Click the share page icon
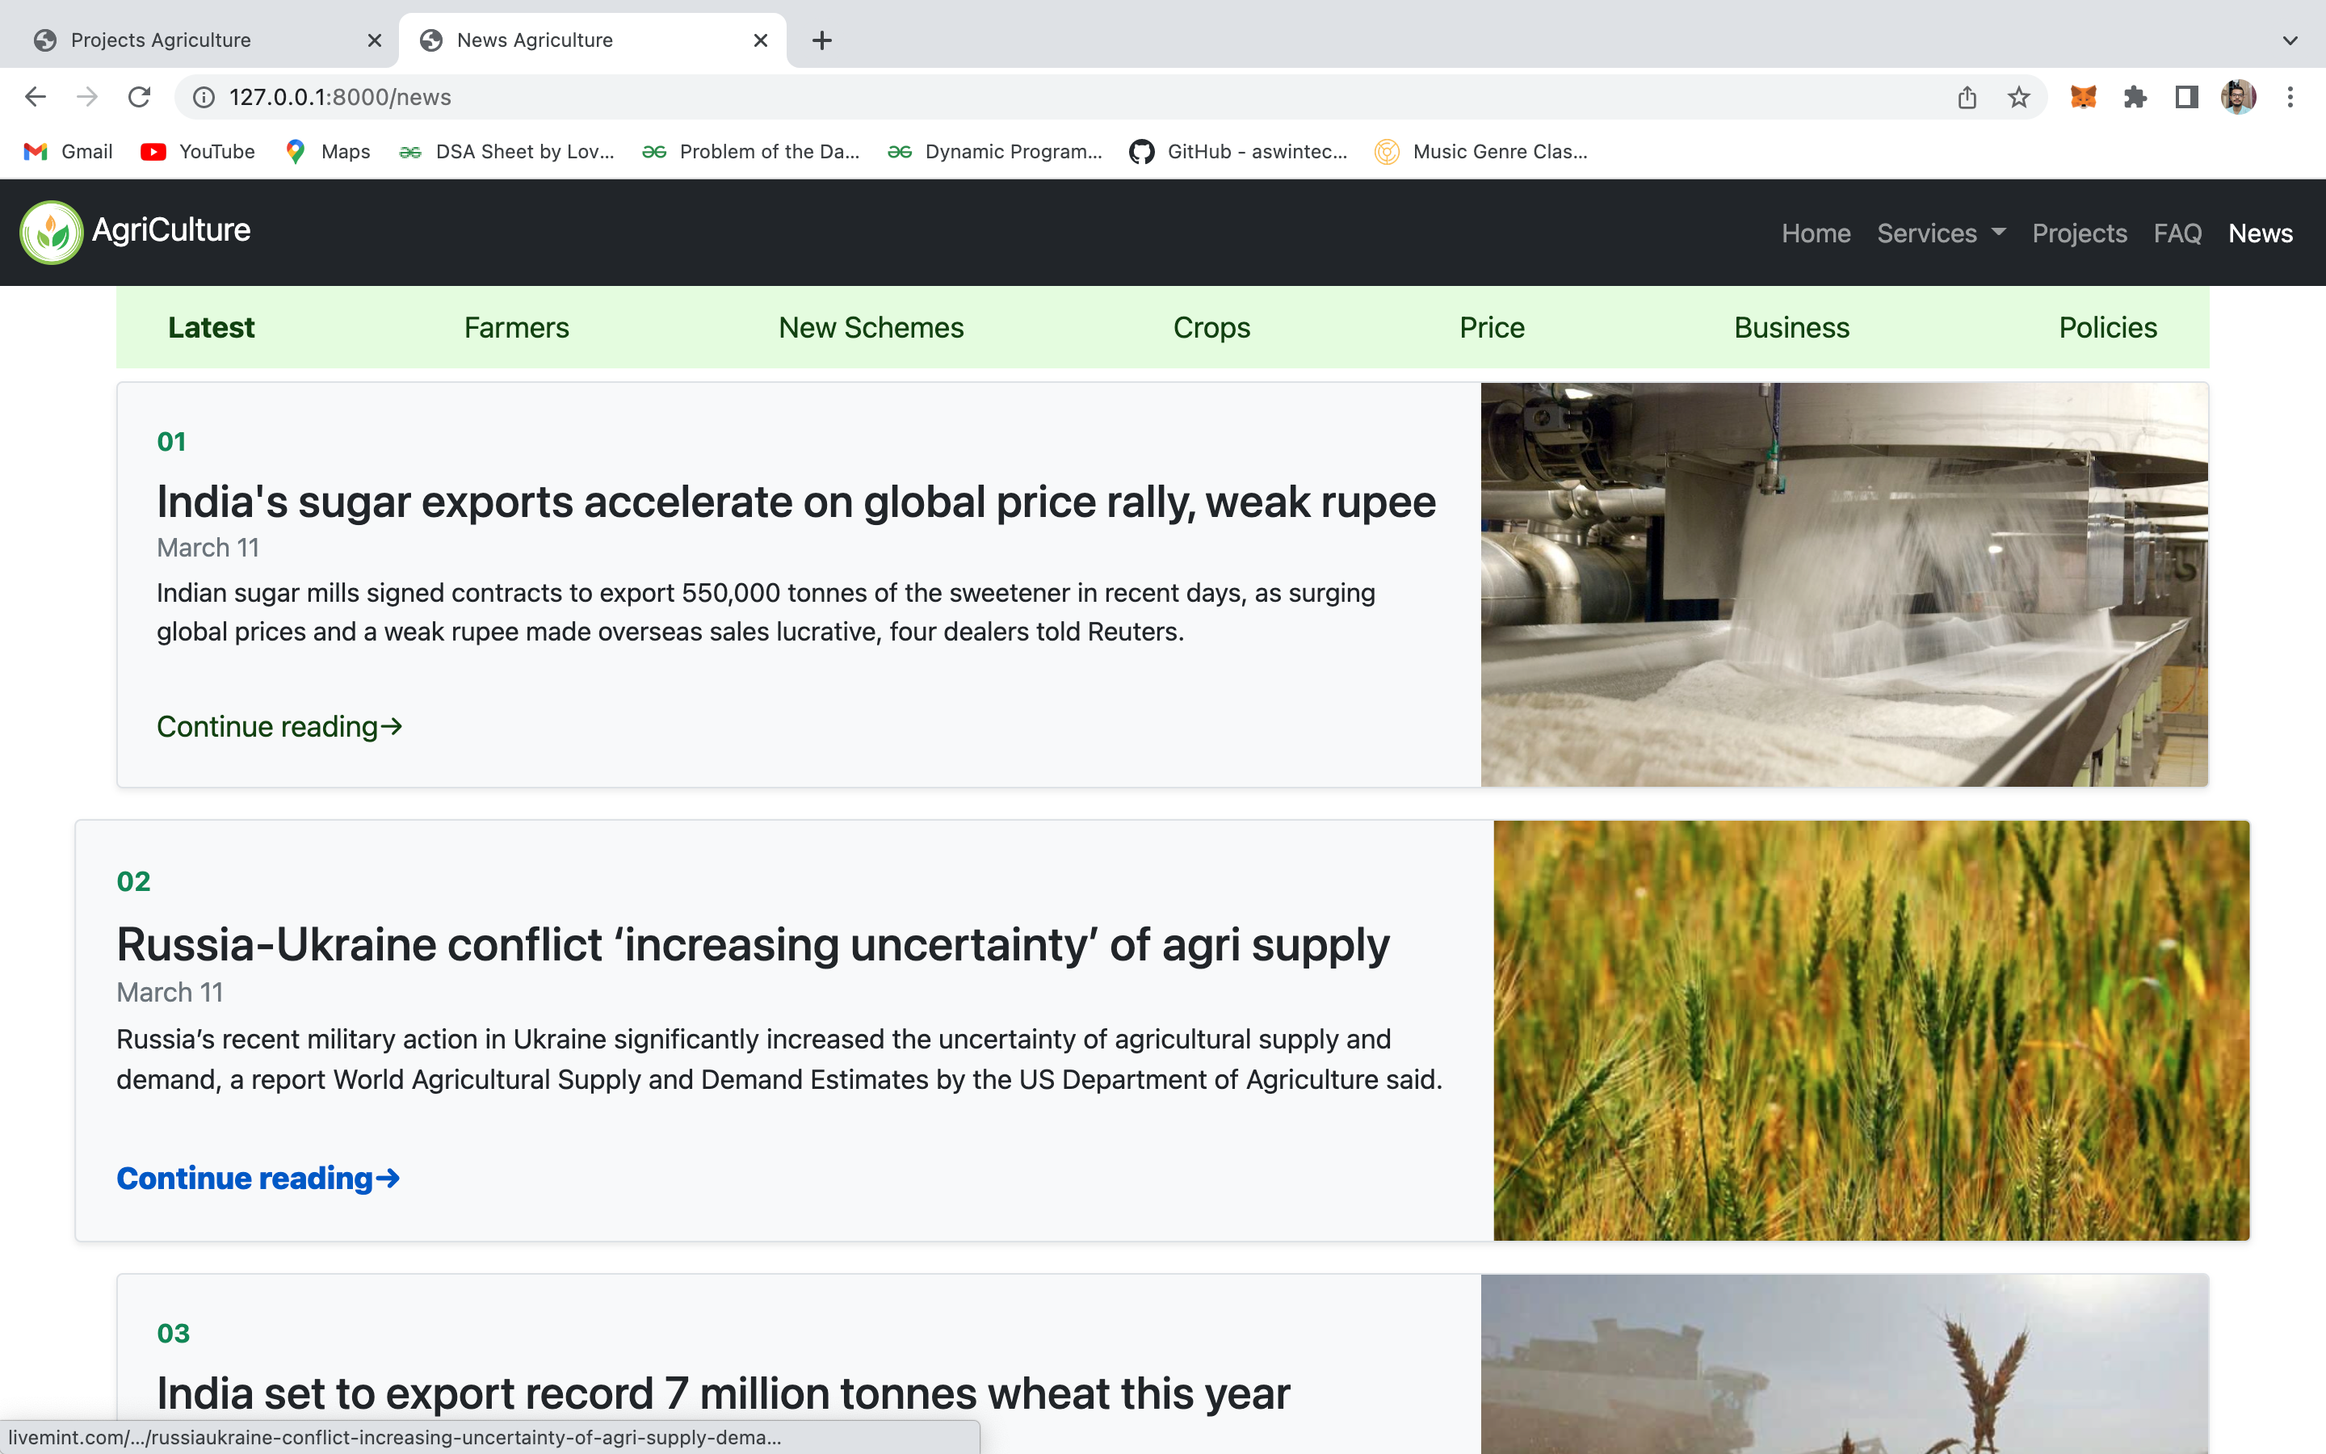Viewport: 2326px width, 1454px height. point(1967,97)
